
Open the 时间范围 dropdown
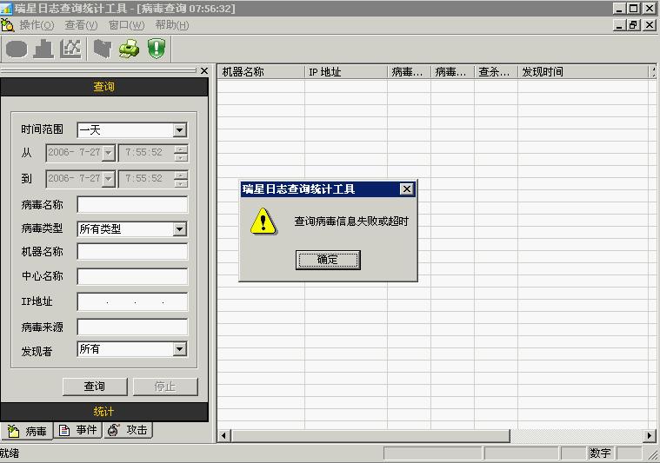[179, 130]
